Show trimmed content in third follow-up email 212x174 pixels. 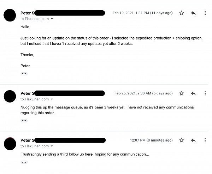pyautogui.click(x=24, y=162)
